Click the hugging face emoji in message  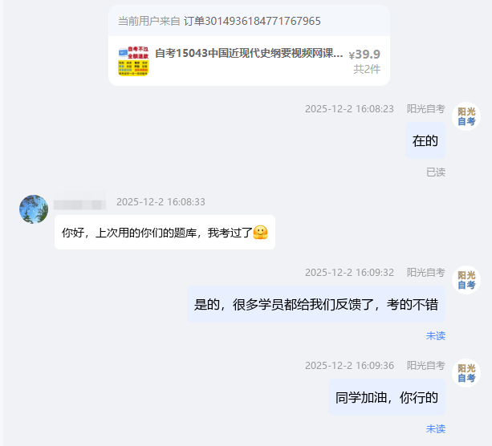pos(260,233)
